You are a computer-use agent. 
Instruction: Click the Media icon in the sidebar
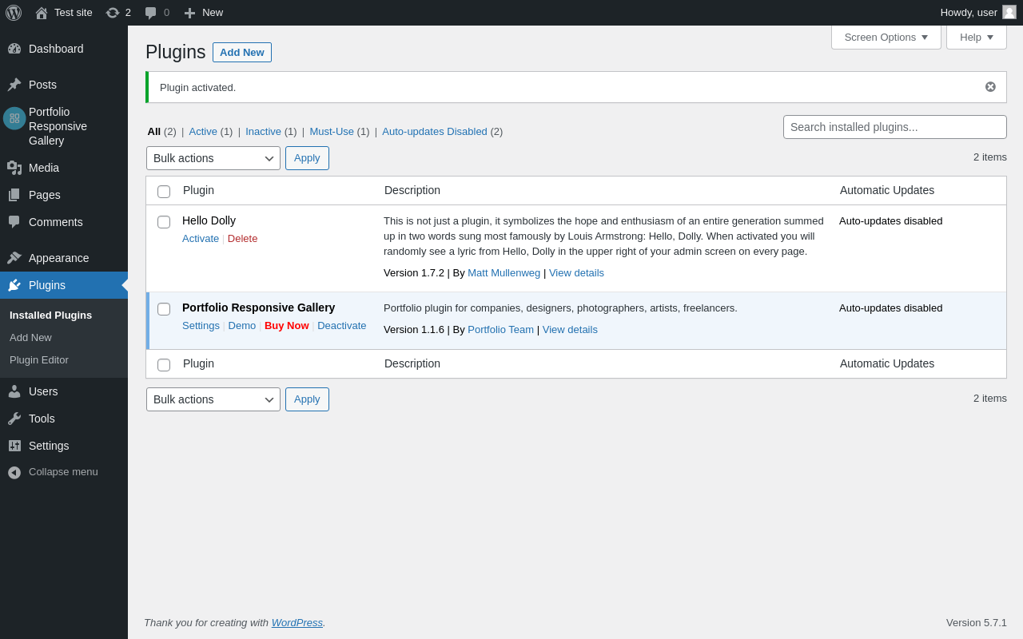click(14, 168)
